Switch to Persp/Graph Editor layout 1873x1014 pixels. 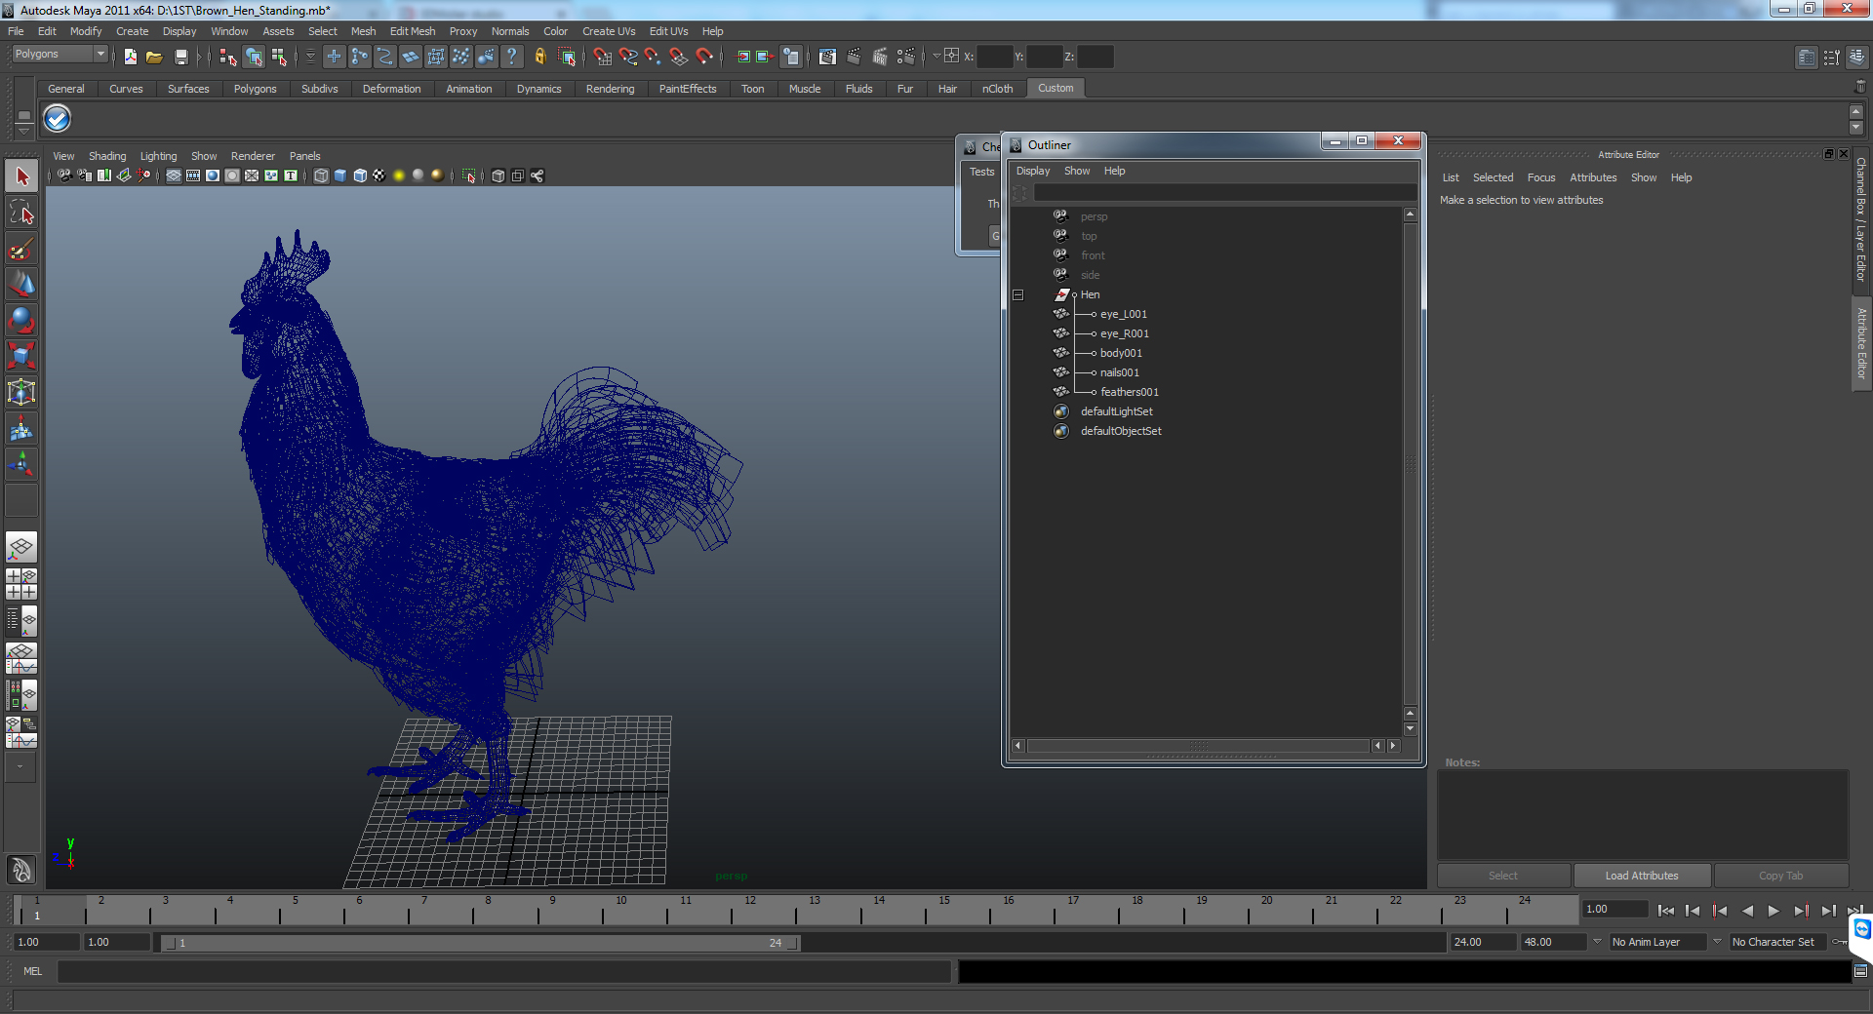click(x=21, y=658)
